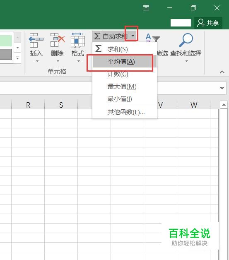Click the scroll up arrow of vertical scrollbar
The width and height of the screenshot is (229, 260).
click(224, 105)
